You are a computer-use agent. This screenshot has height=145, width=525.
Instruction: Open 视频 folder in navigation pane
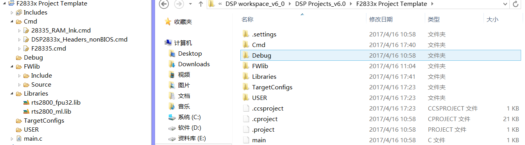click(x=180, y=74)
